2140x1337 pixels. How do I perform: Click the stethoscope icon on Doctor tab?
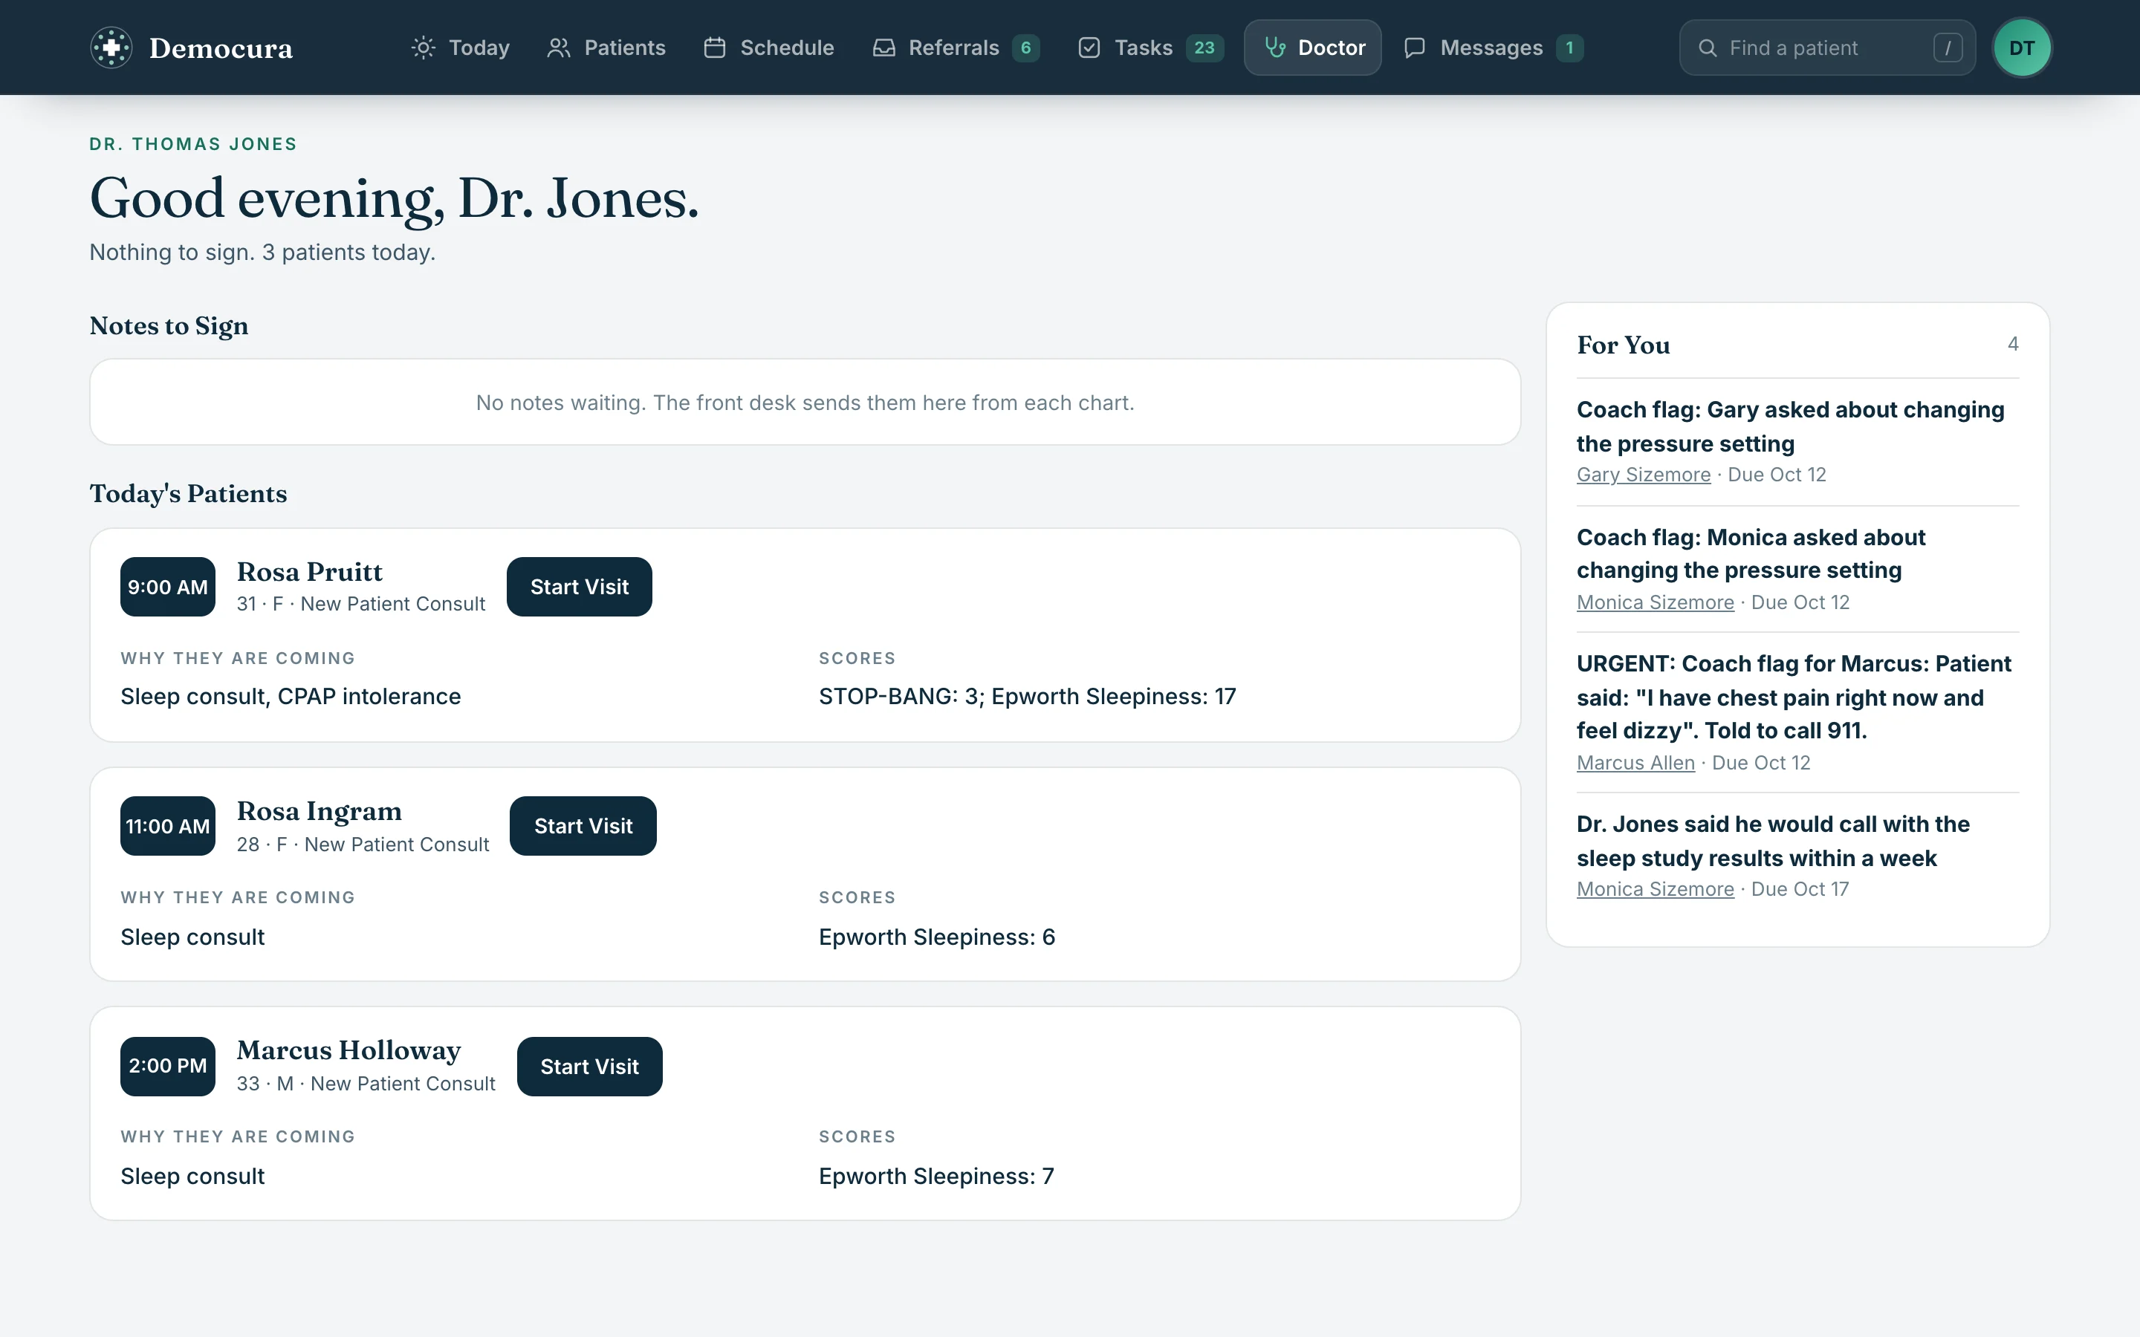click(x=1274, y=47)
